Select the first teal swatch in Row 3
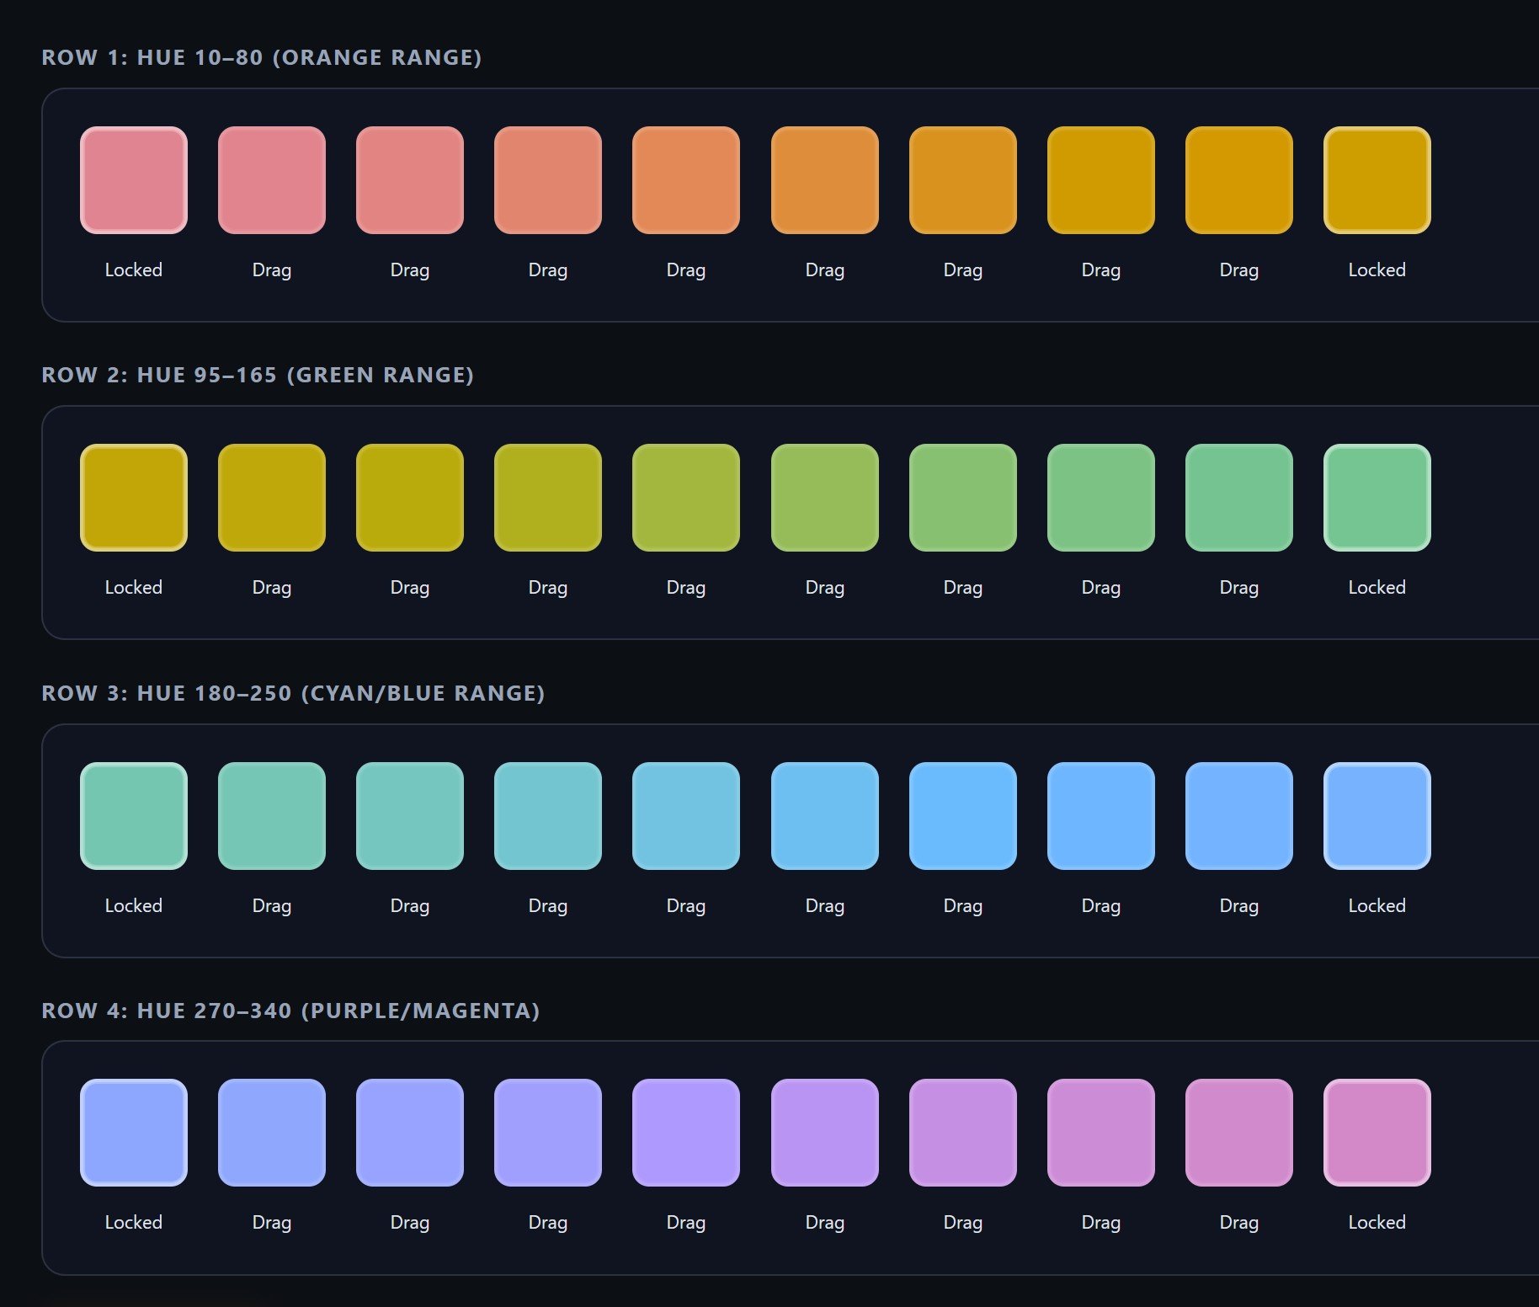This screenshot has width=1539, height=1307. click(x=133, y=815)
